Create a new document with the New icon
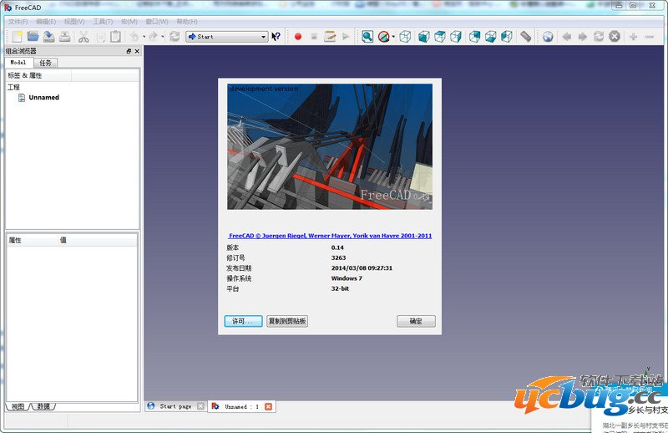 pos(17,37)
